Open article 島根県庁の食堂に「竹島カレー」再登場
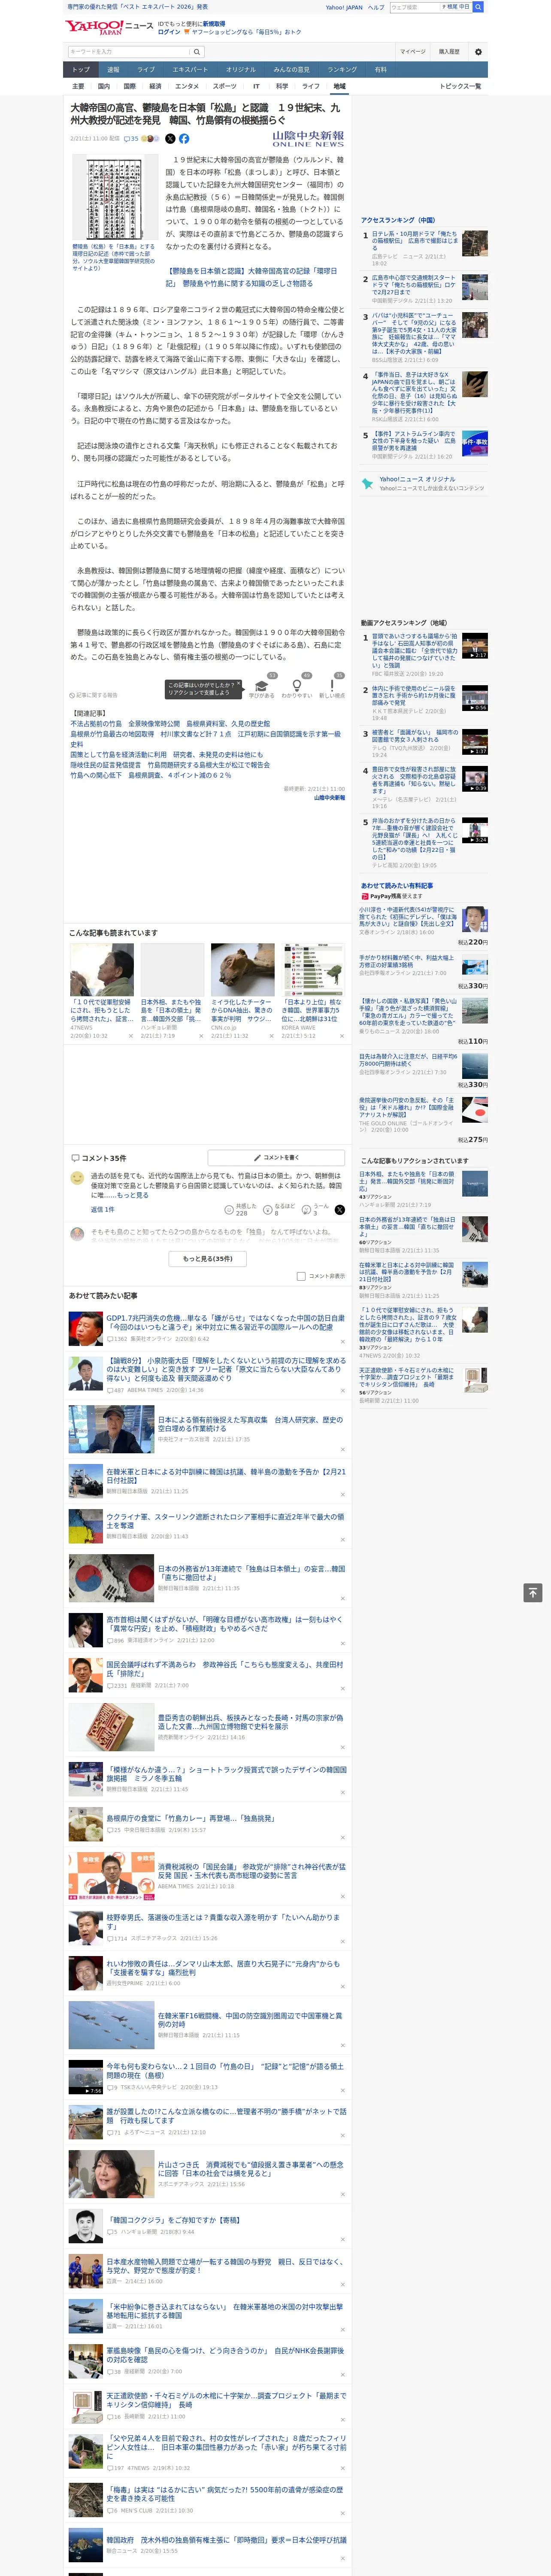Viewport: 551px width, 2576px height. tap(190, 1818)
